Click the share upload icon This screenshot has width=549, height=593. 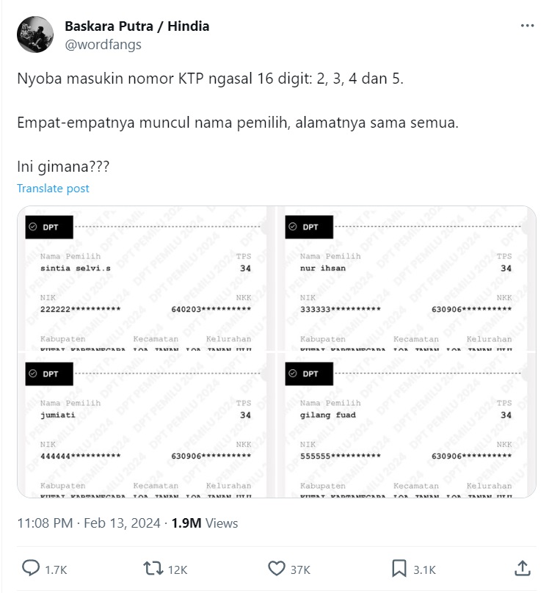[x=523, y=569]
